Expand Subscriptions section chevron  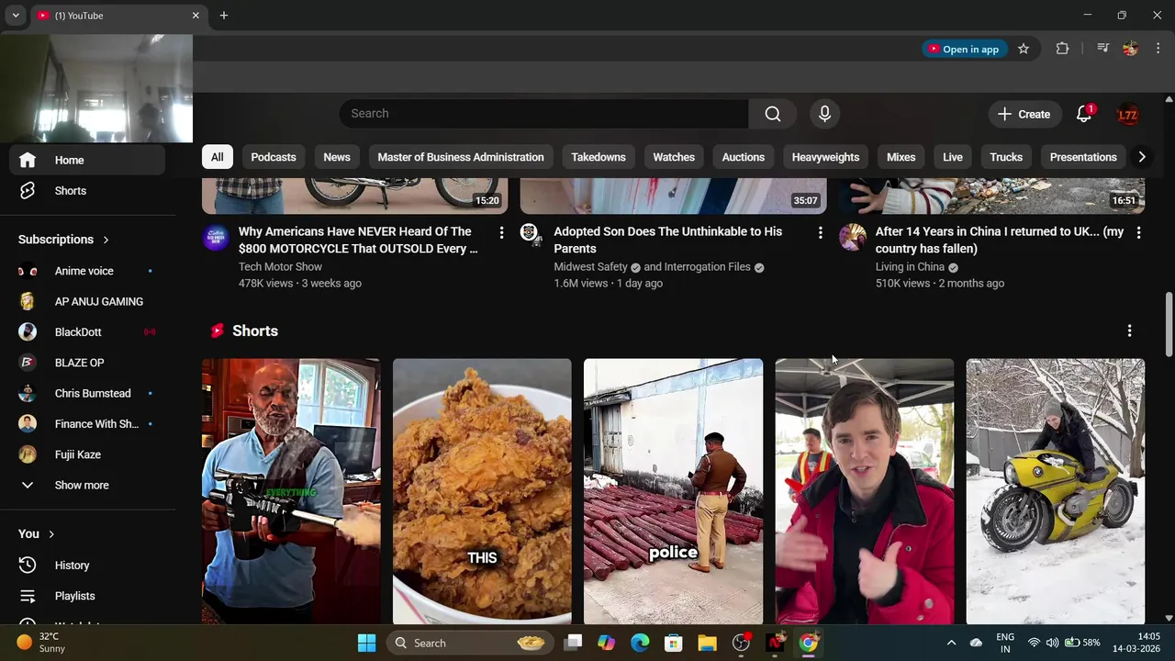tap(106, 240)
